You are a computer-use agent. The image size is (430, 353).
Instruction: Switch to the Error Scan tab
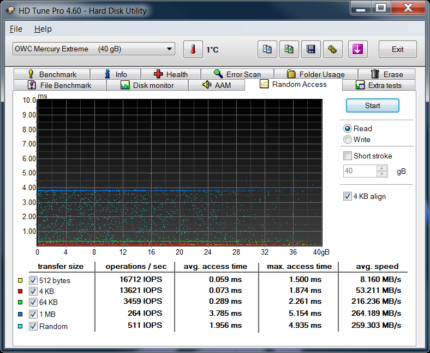click(x=237, y=74)
